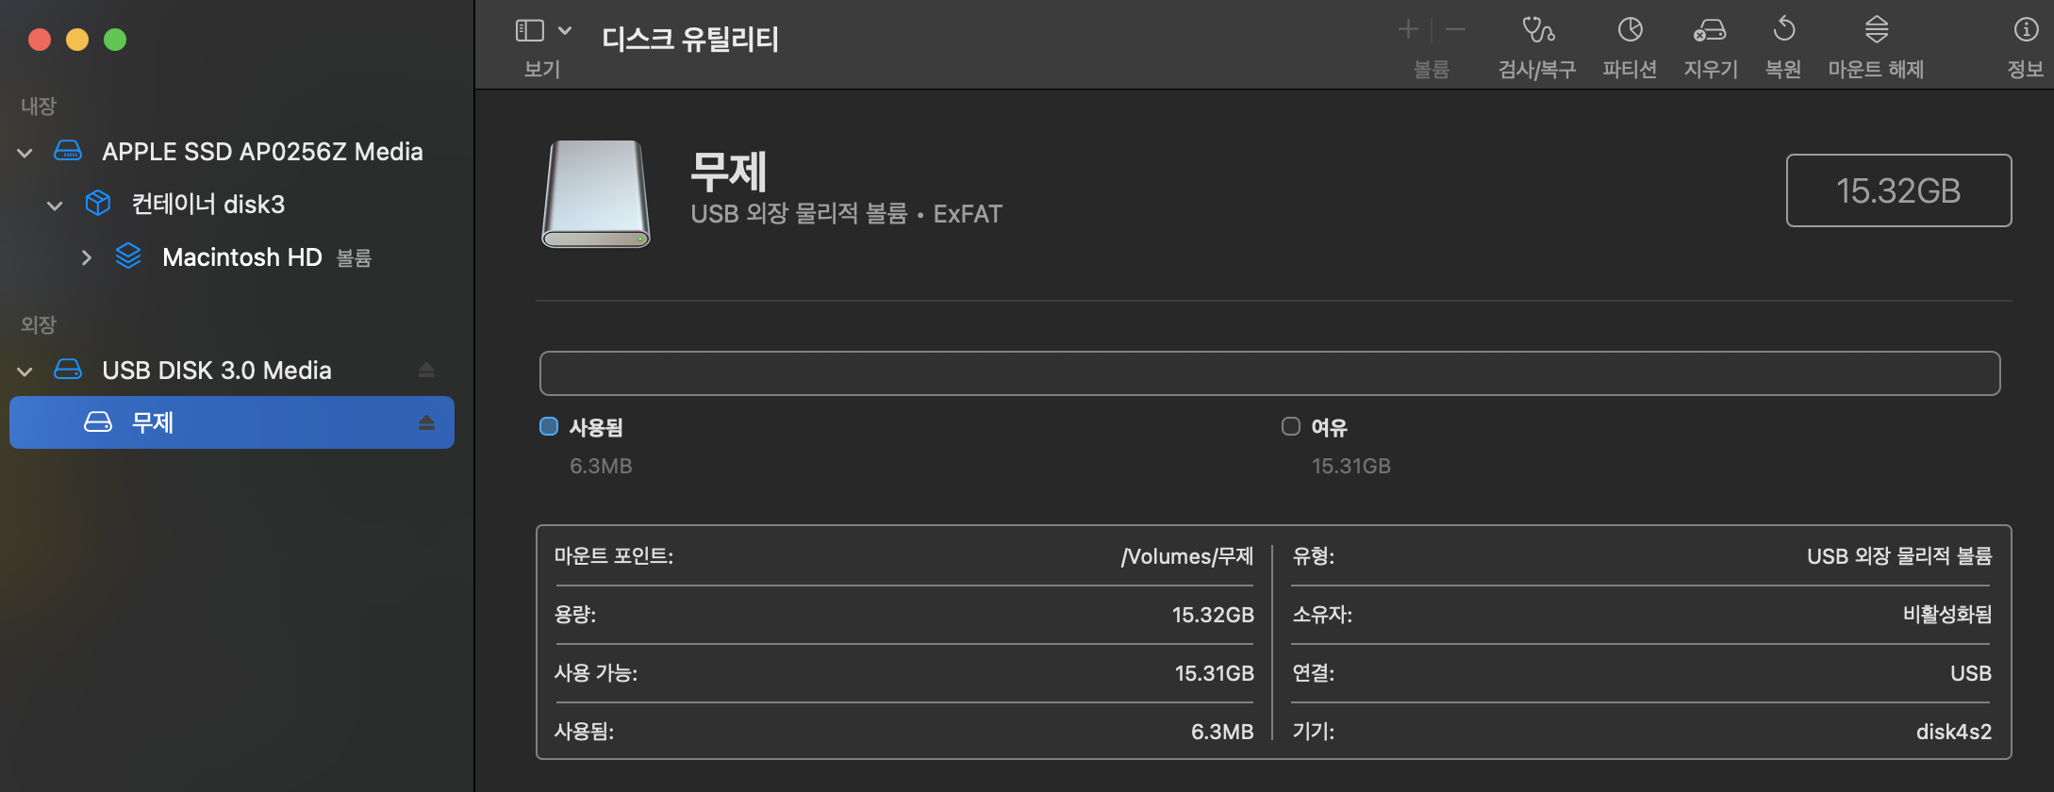
Task: Eject the 무제 volume
Action: (428, 422)
